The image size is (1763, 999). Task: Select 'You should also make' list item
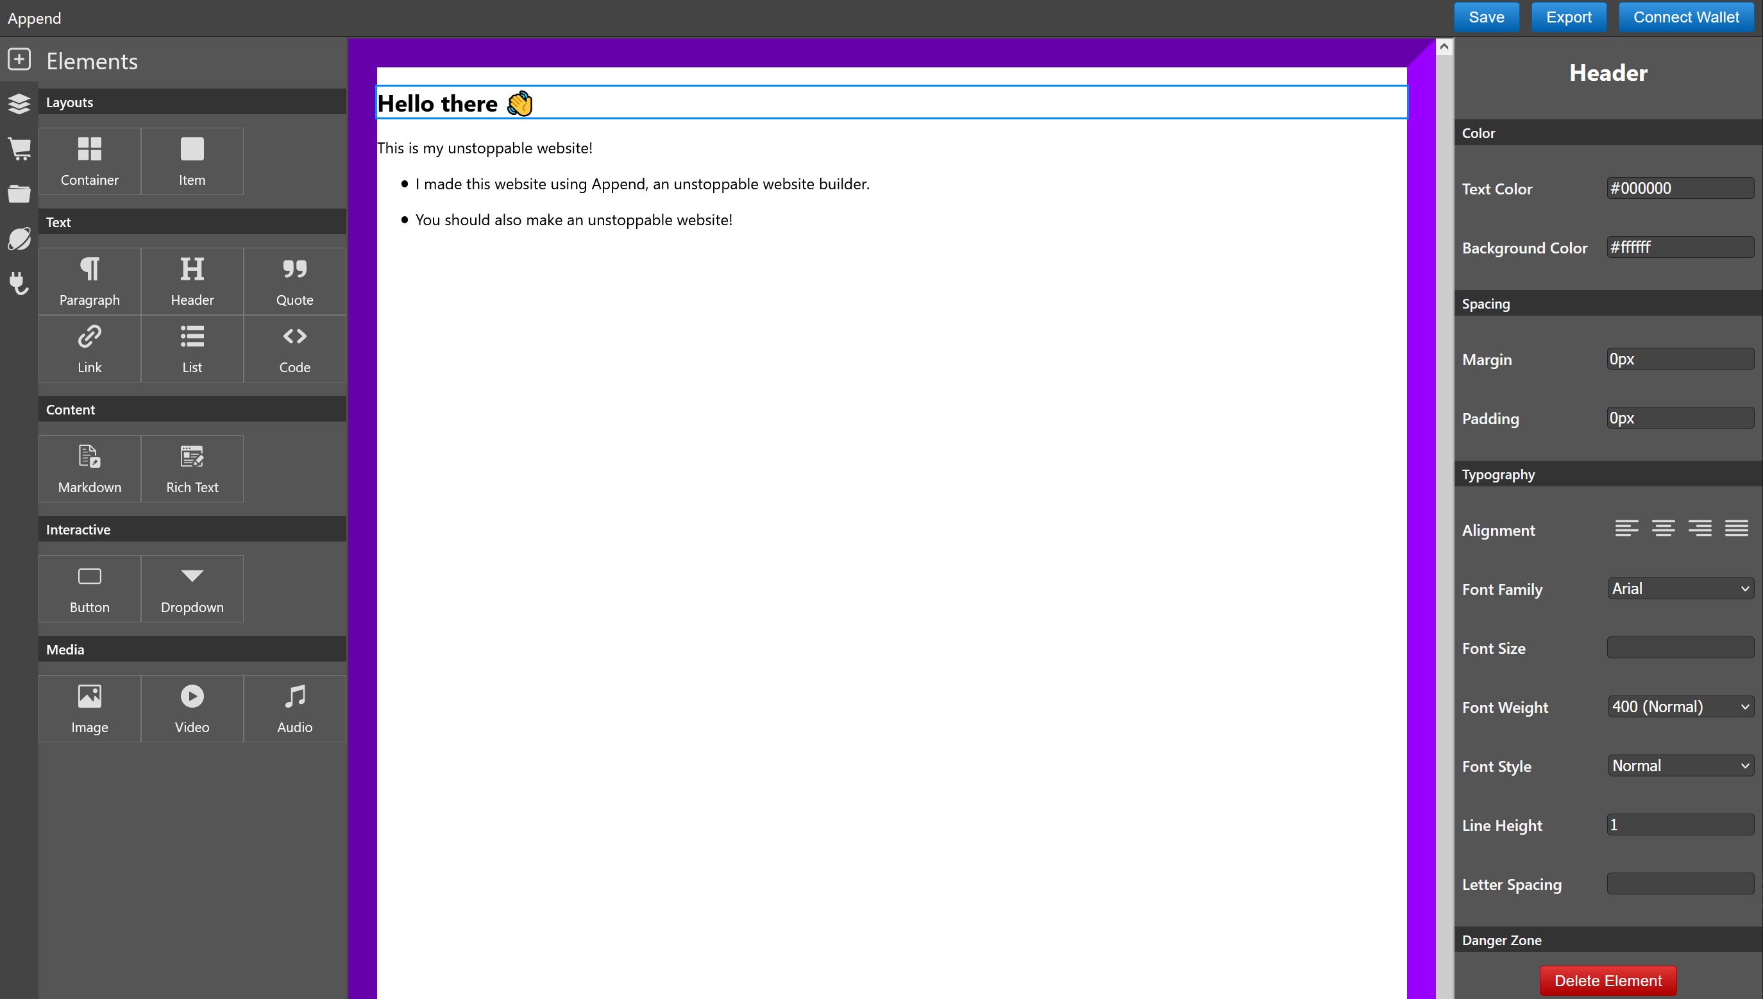click(573, 219)
